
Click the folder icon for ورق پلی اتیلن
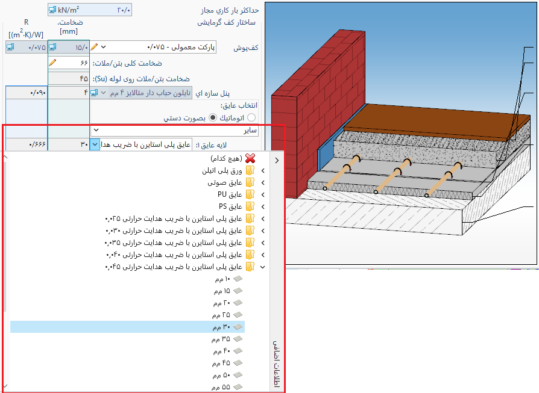(x=250, y=171)
